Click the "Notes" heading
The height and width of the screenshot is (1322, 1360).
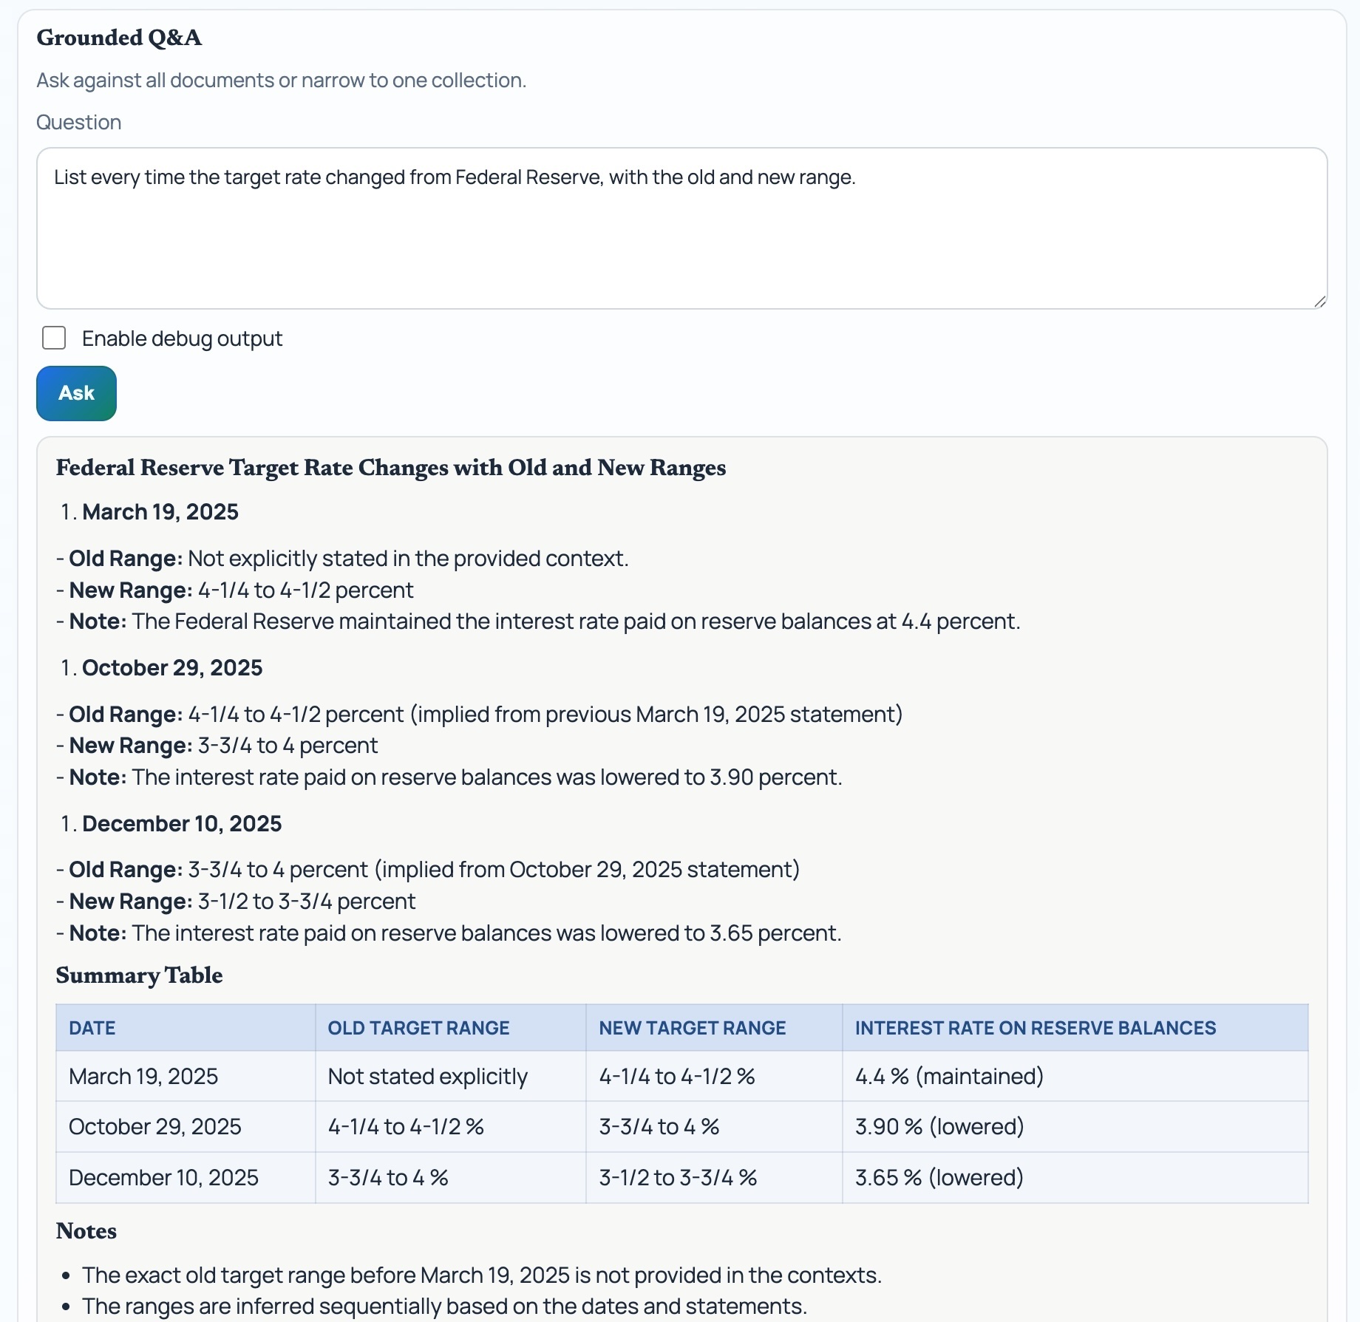coord(86,1231)
